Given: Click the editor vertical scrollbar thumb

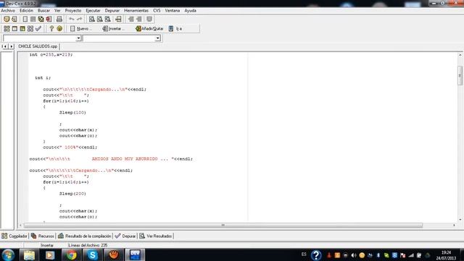Looking at the screenshot, I should [460, 75].
